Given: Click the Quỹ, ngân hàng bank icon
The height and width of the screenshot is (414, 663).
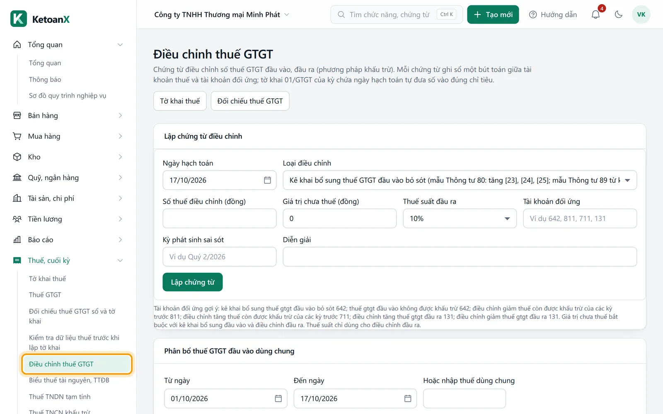Looking at the screenshot, I should click(x=17, y=178).
